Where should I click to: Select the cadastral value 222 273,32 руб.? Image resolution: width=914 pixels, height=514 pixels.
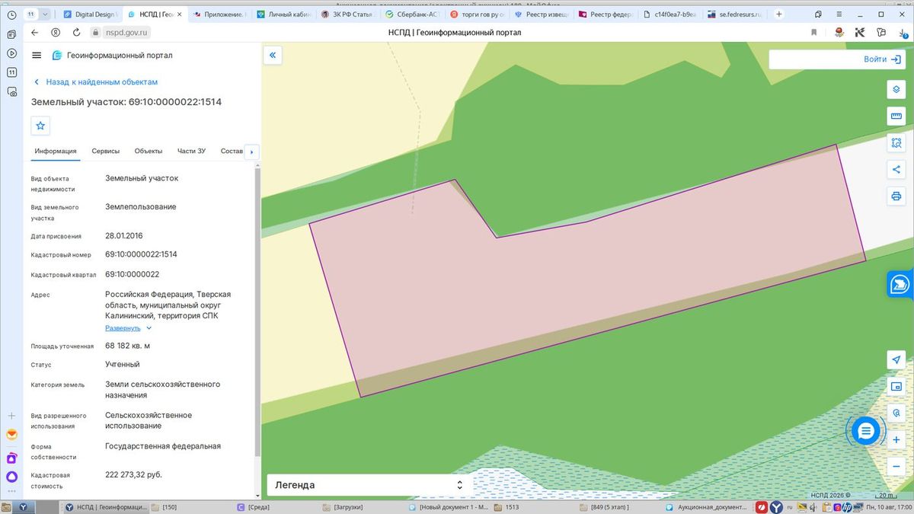pyautogui.click(x=133, y=474)
